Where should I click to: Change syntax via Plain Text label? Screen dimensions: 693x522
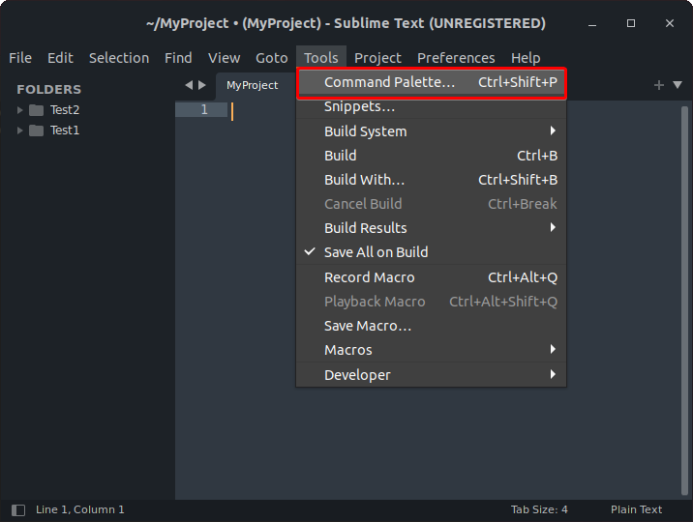(x=636, y=509)
